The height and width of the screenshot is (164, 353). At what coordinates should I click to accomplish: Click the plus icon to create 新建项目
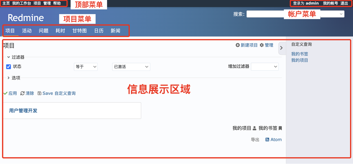pos(237,45)
